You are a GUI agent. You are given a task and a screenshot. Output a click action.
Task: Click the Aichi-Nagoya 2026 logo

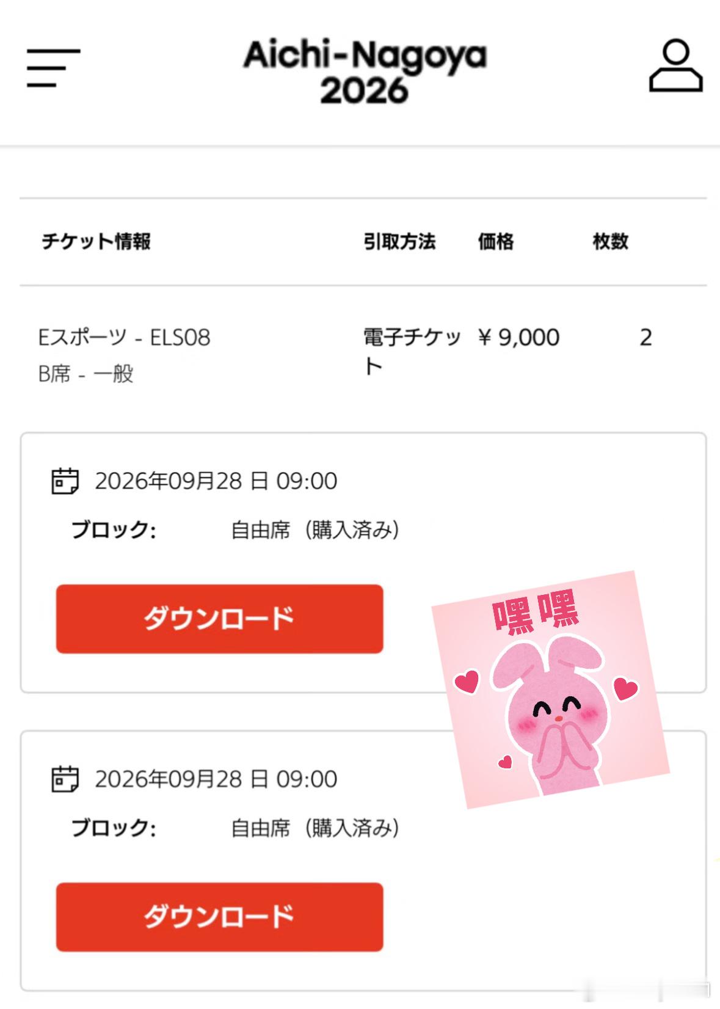coord(365,72)
